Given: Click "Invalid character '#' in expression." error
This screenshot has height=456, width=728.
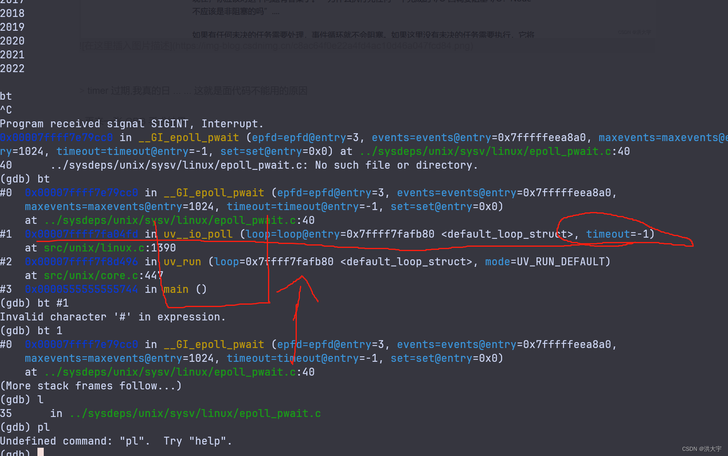Looking at the screenshot, I should point(113,317).
